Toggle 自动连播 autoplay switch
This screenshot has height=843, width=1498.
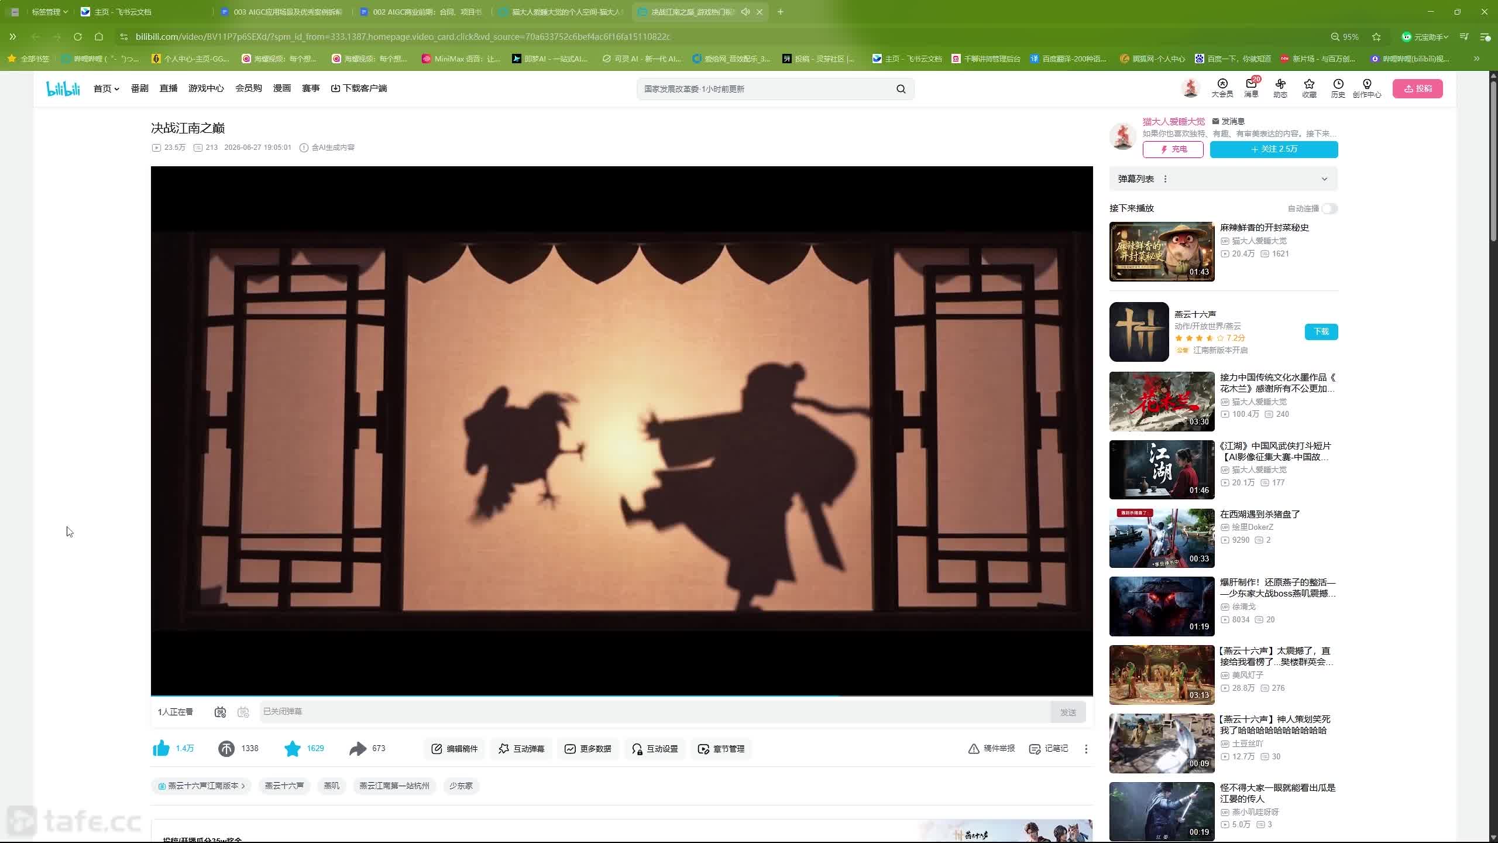click(1329, 208)
